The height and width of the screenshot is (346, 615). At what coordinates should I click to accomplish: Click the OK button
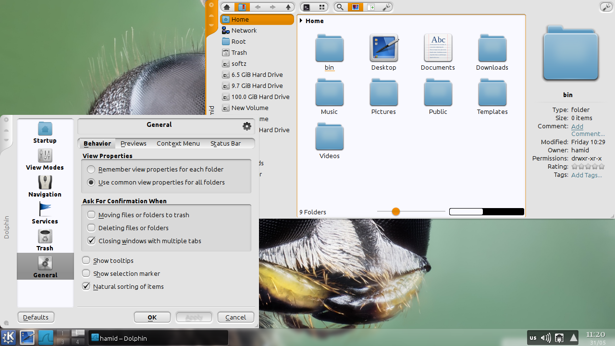click(152, 317)
